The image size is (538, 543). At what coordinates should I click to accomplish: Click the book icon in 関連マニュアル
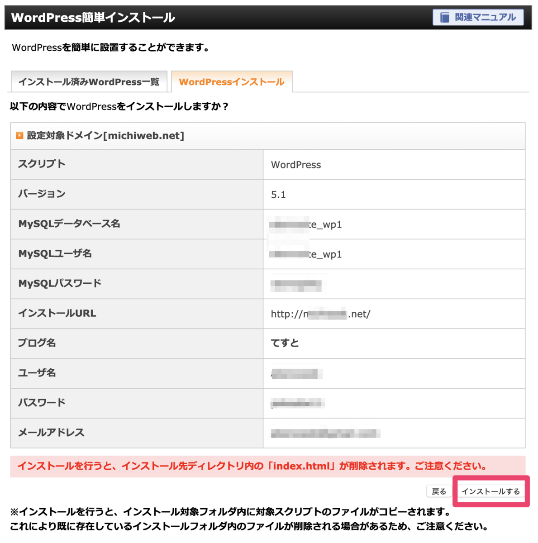445,17
